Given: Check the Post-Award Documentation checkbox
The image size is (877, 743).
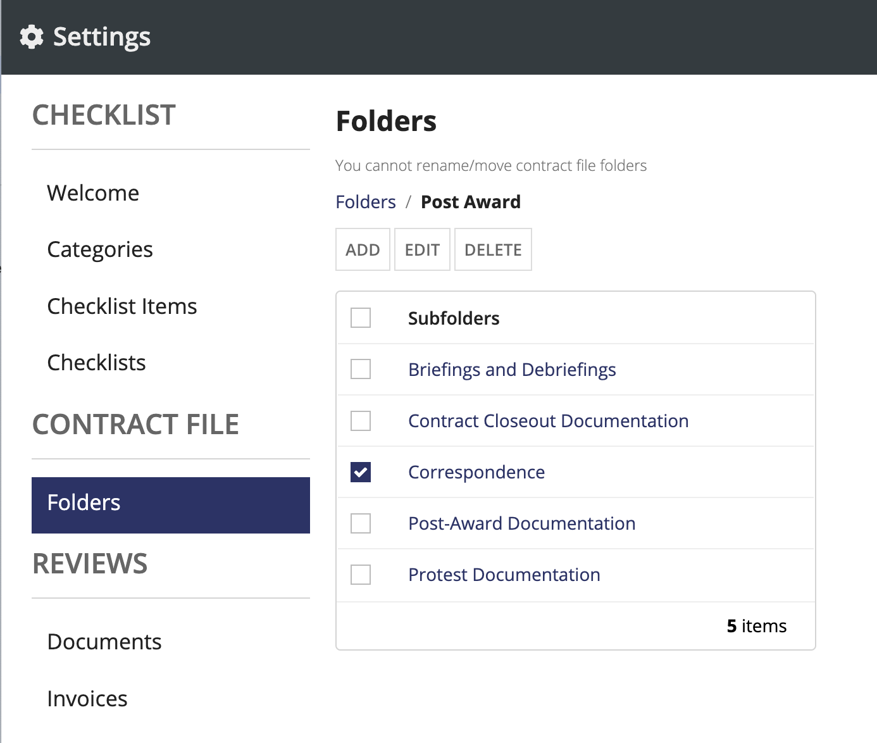Looking at the screenshot, I should pyautogui.click(x=361, y=523).
